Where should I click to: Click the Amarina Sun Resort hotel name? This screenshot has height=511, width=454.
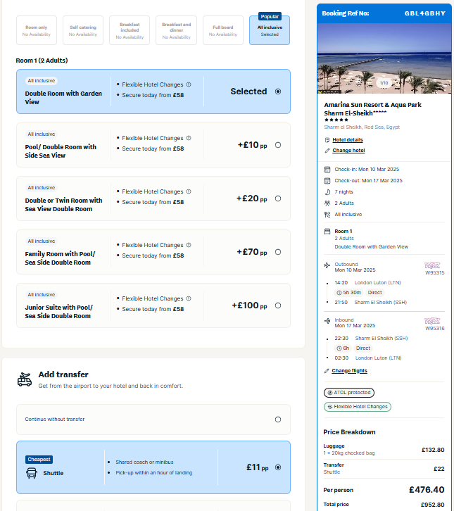pos(372,109)
